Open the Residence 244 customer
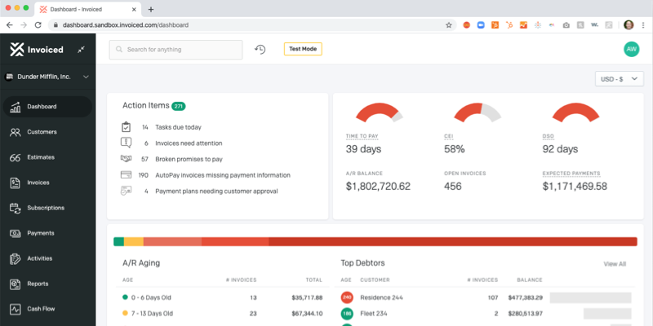Image resolution: width=653 pixels, height=326 pixels. click(381, 297)
